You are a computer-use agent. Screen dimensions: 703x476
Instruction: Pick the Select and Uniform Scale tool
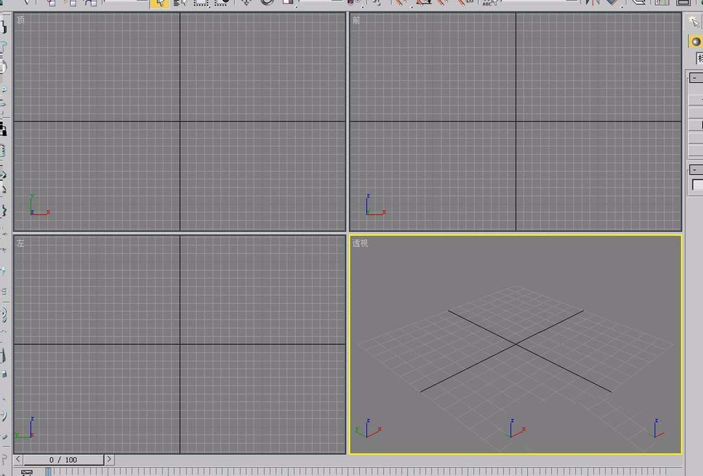pos(288,2)
